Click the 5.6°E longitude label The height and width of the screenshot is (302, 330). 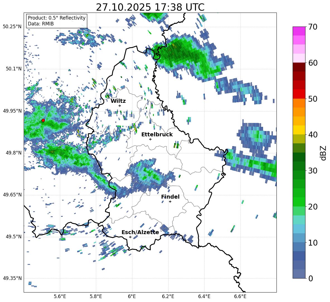click(60, 297)
